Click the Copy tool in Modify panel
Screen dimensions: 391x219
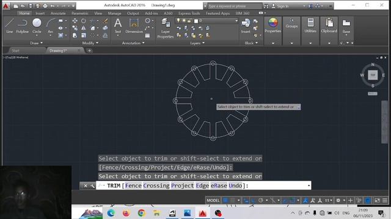tap(75, 28)
